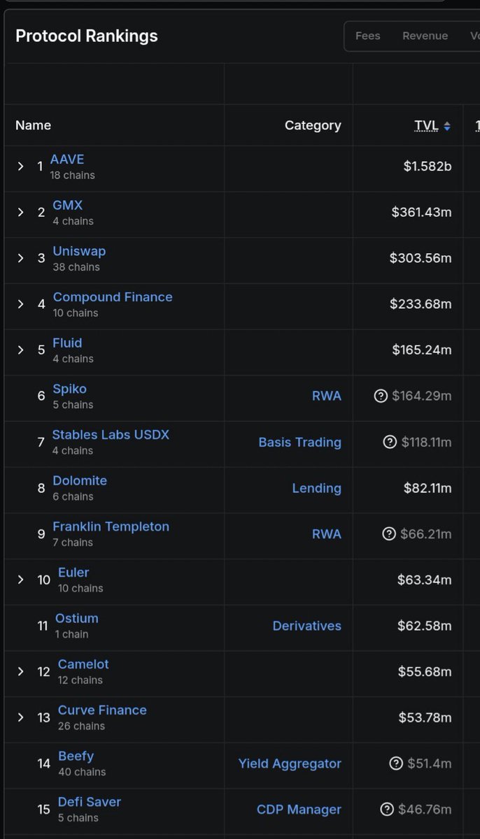Image resolution: width=480 pixels, height=839 pixels.
Task: Expand the Uniswap protocol breakdown
Action: 21,258
